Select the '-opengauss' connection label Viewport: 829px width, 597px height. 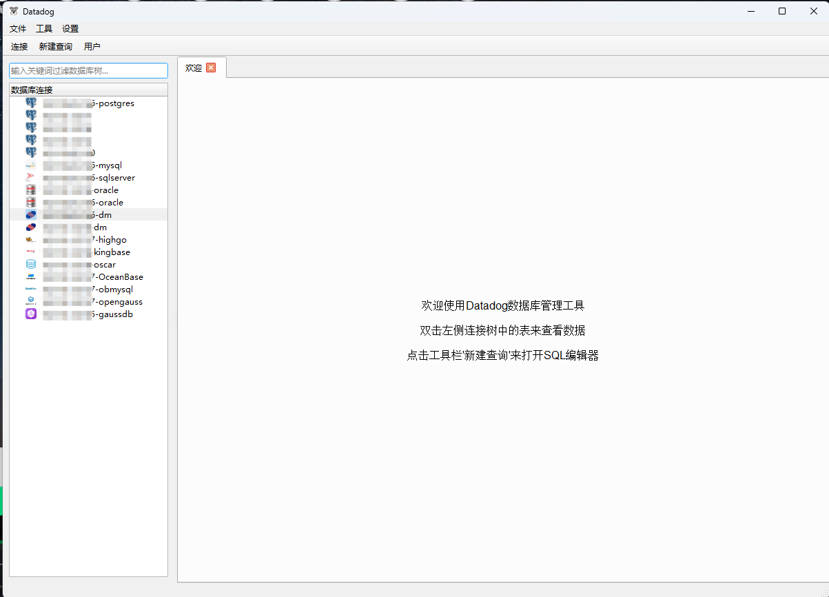pyautogui.click(x=92, y=302)
